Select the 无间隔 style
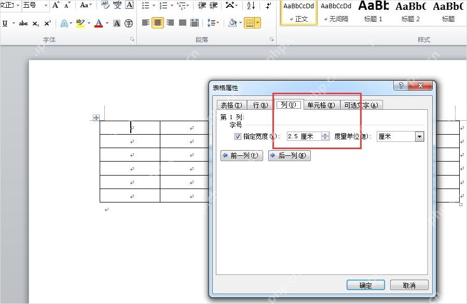Viewport: 467px width, 304px height. point(336,12)
